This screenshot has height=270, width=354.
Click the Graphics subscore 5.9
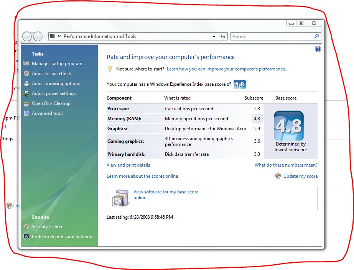[257, 129]
